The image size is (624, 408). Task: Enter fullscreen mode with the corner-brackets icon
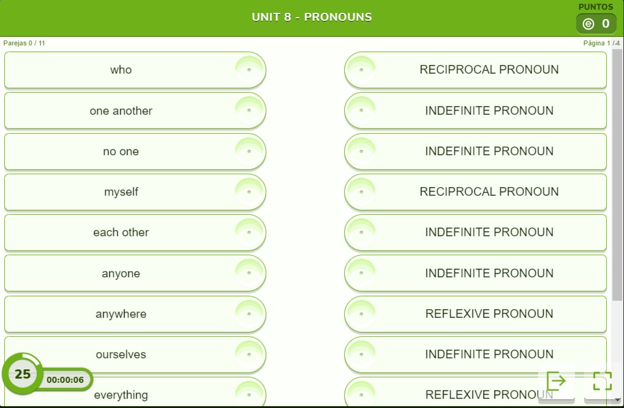[x=602, y=381]
